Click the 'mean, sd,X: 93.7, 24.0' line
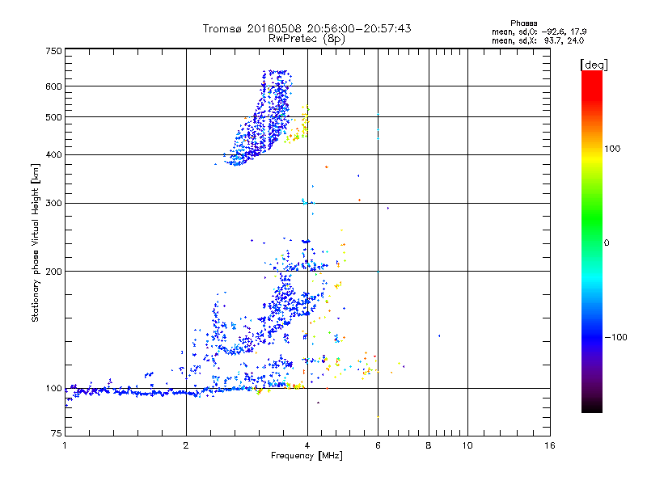Viewport: 647px width, 485px height. tap(538, 41)
